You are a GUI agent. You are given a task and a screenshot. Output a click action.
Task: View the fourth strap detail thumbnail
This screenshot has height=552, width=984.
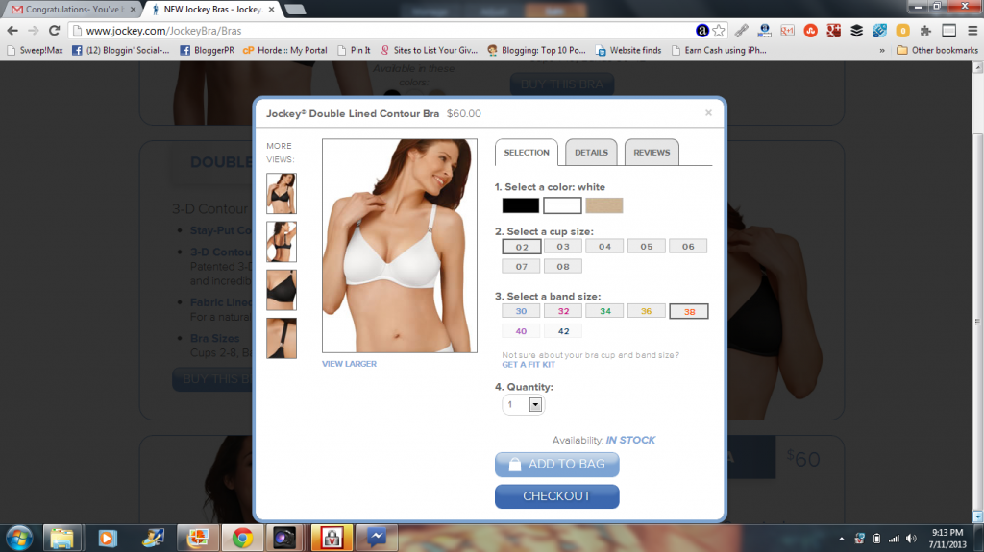click(282, 338)
